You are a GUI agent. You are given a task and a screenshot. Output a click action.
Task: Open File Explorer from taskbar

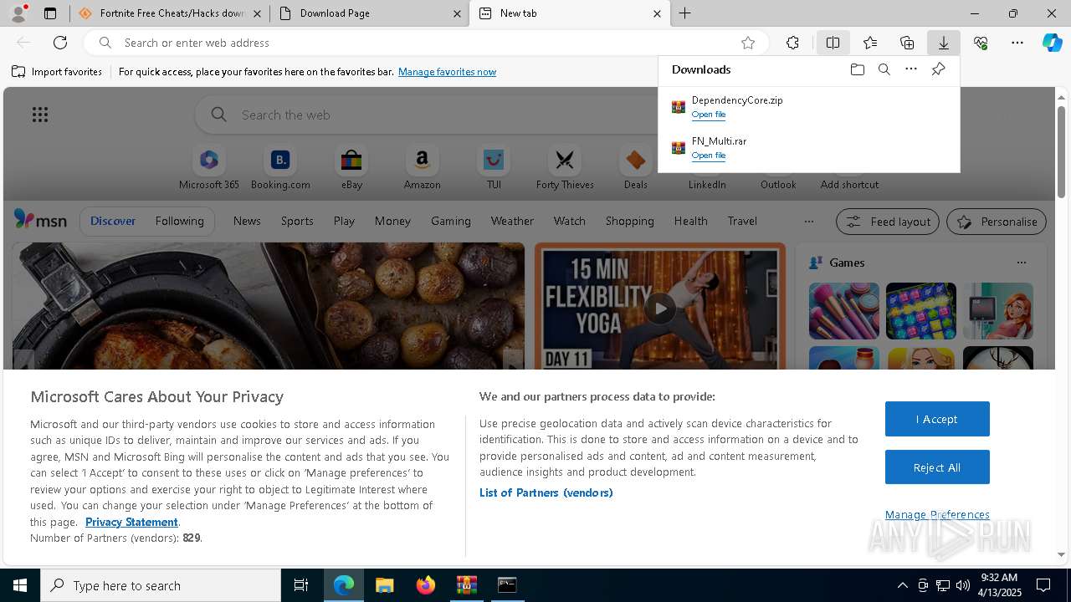[x=385, y=585]
